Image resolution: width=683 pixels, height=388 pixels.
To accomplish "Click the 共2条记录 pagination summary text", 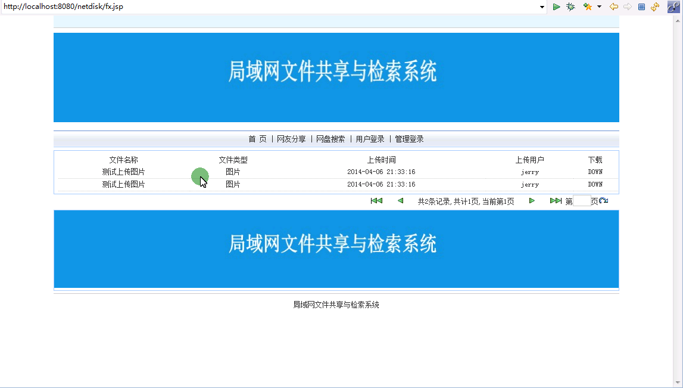I will coord(466,201).
